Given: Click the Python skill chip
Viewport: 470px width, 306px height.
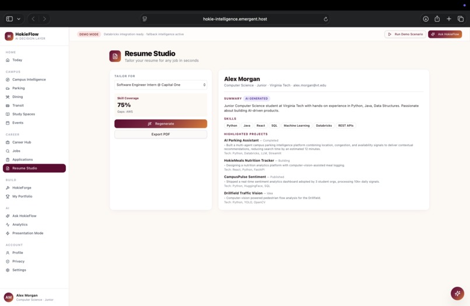Looking at the screenshot, I should pyautogui.click(x=232, y=126).
